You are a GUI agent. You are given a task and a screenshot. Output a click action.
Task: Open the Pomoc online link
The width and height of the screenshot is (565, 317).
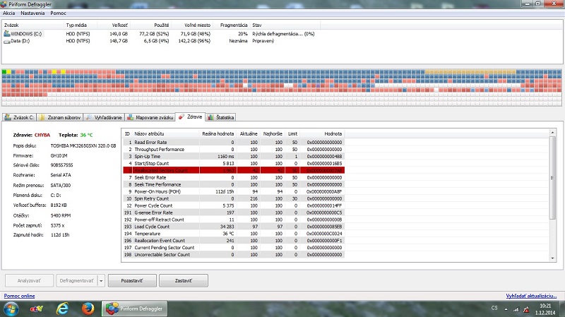(x=20, y=296)
